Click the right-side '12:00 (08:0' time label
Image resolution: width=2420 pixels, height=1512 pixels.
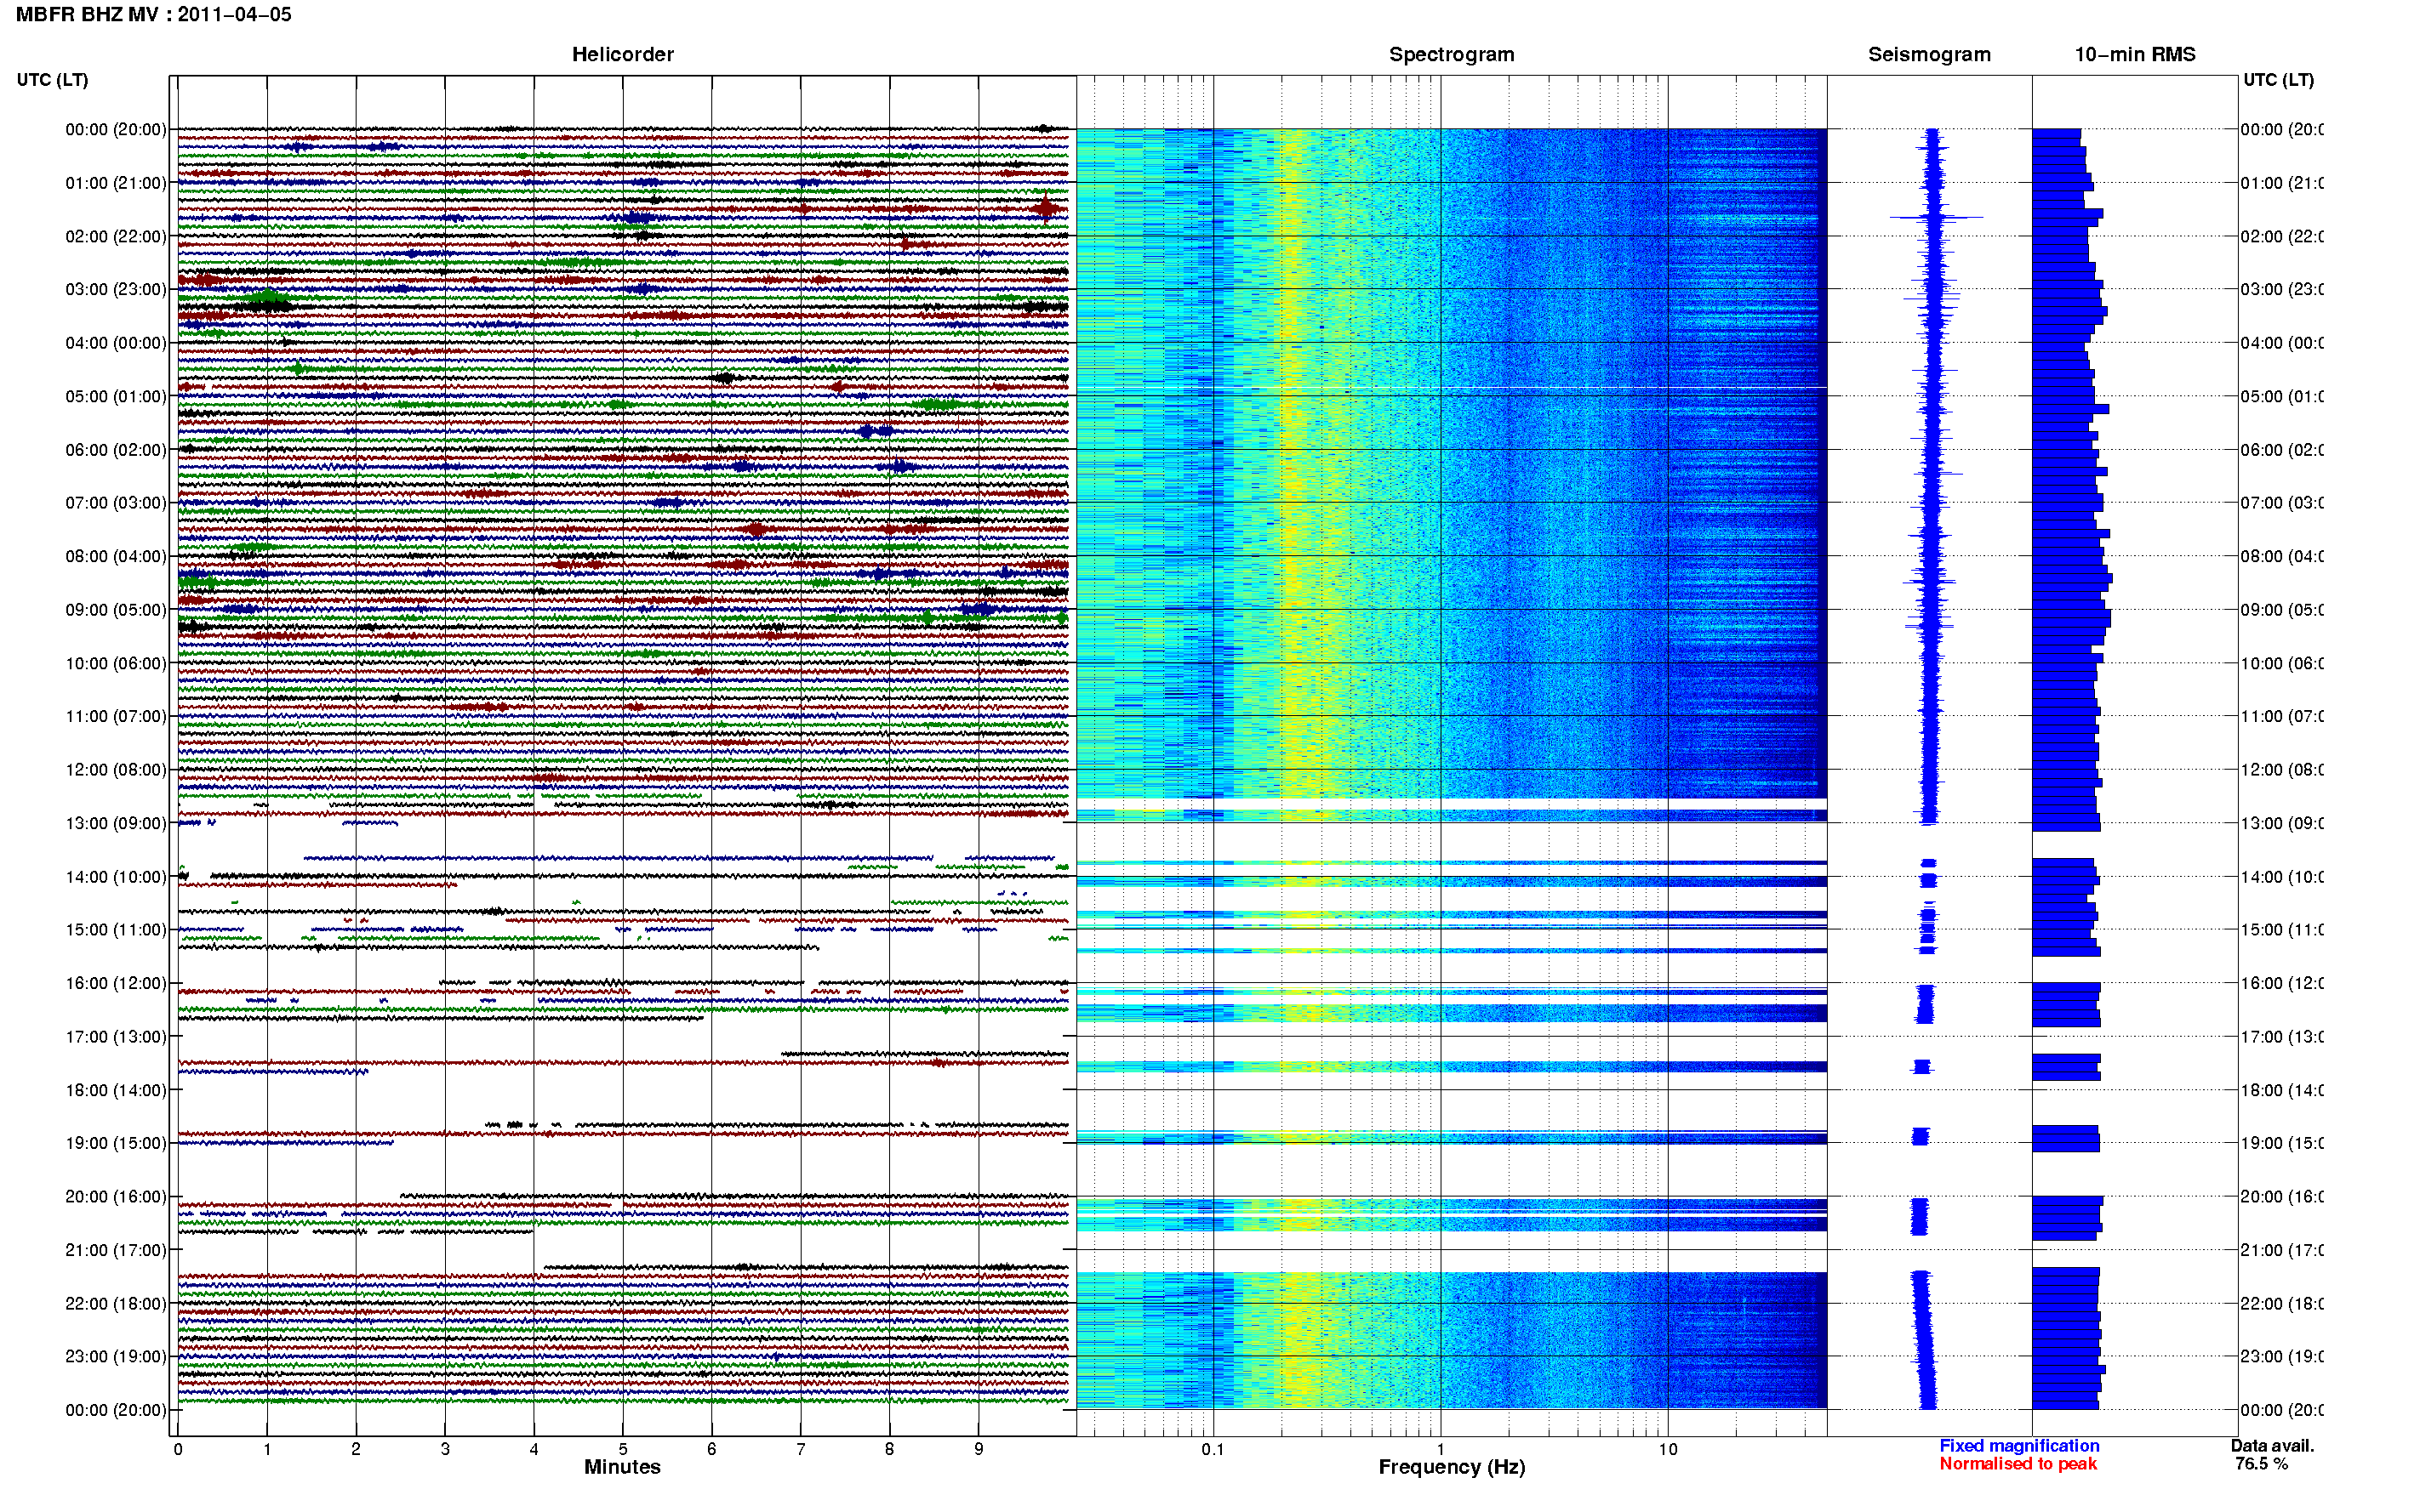2281,770
